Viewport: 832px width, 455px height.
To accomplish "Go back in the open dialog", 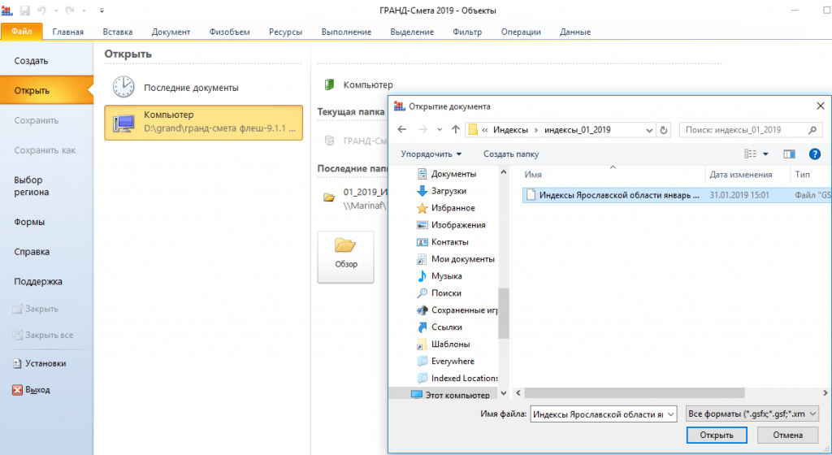I will (401, 129).
